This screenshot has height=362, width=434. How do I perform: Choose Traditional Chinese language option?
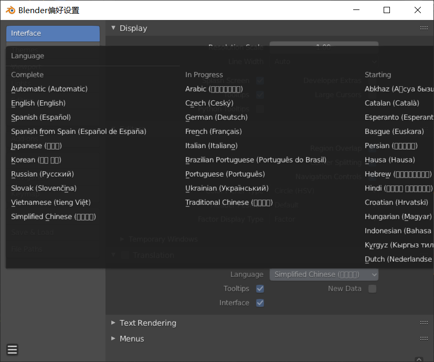point(229,202)
